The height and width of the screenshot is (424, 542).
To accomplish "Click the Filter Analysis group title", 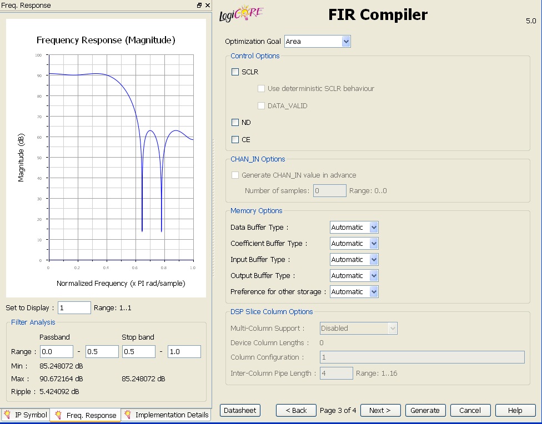I will (x=33, y=322).
